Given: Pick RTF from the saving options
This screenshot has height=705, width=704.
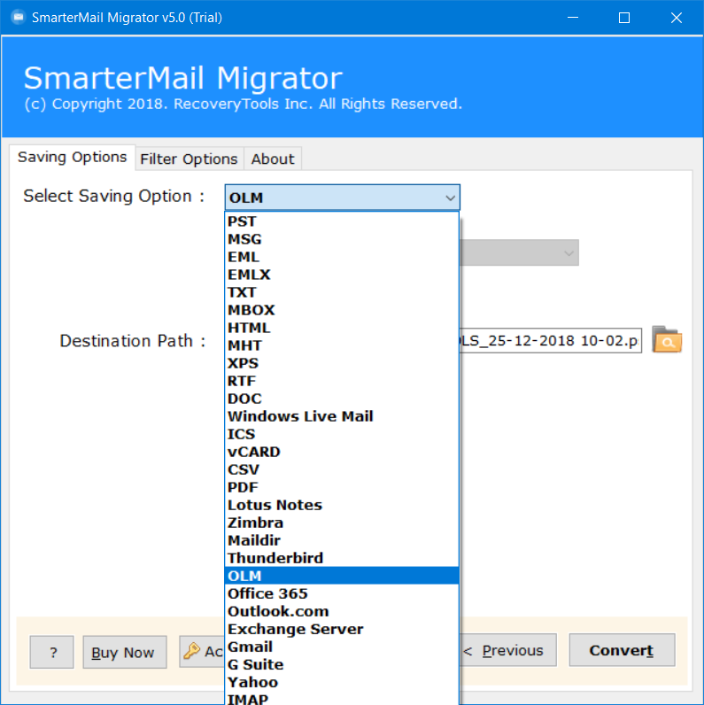Looking at the screenshot, I should [342, 381].
